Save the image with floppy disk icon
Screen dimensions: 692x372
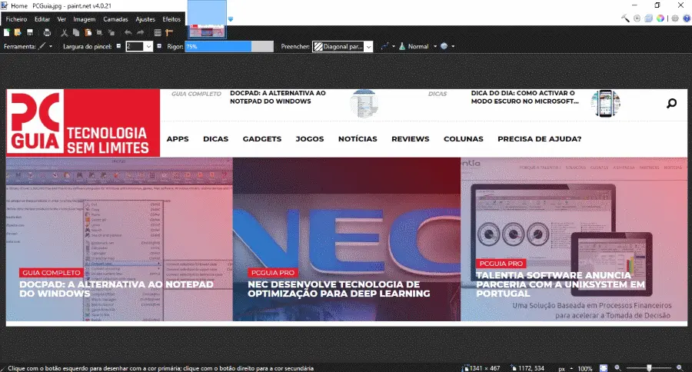click(x=30, y=32)
